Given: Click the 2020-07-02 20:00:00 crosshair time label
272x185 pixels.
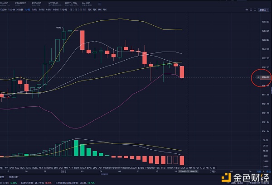Looking at the screenshot, I should click(188, 171).
